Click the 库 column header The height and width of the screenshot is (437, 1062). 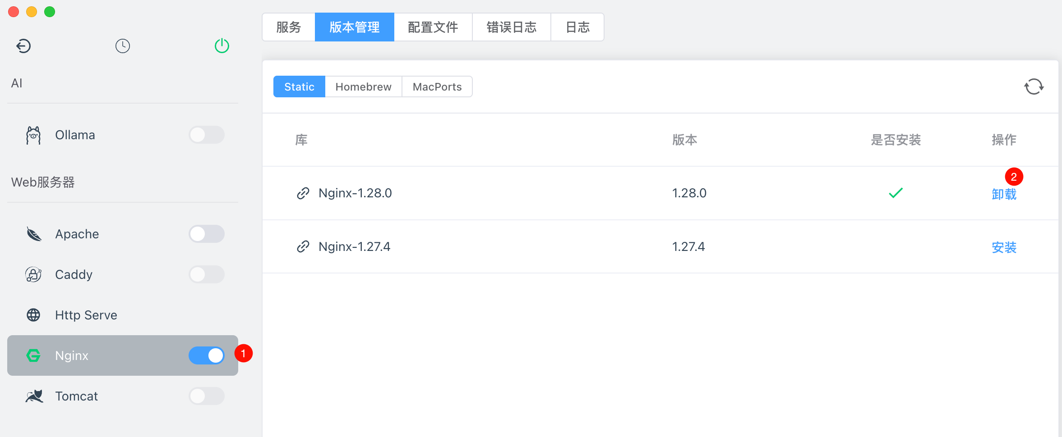coord(301,140)
